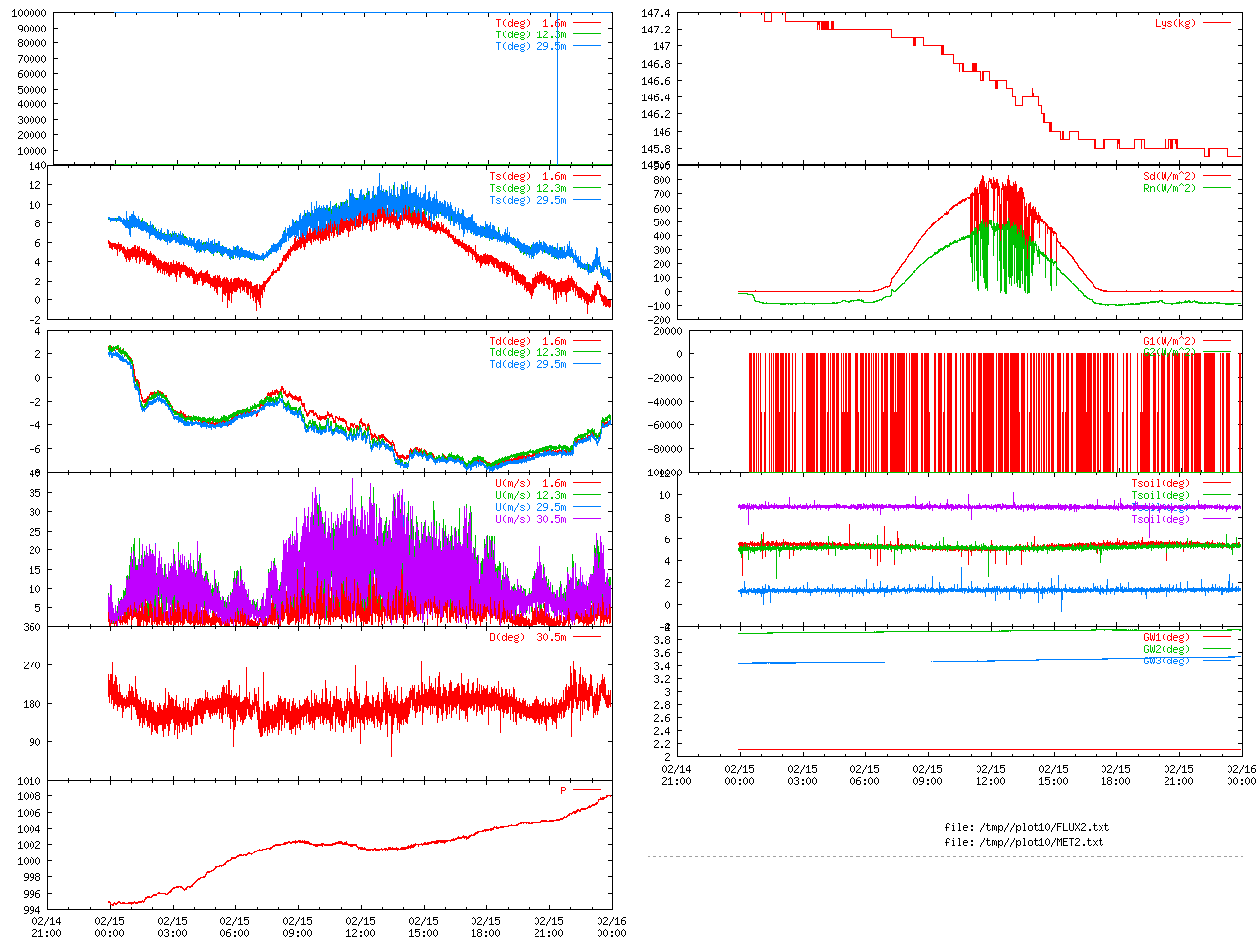1260x945 pixels.
Task: Click the Lys(kg) legend label
Action: click(x=1175, y=23)
